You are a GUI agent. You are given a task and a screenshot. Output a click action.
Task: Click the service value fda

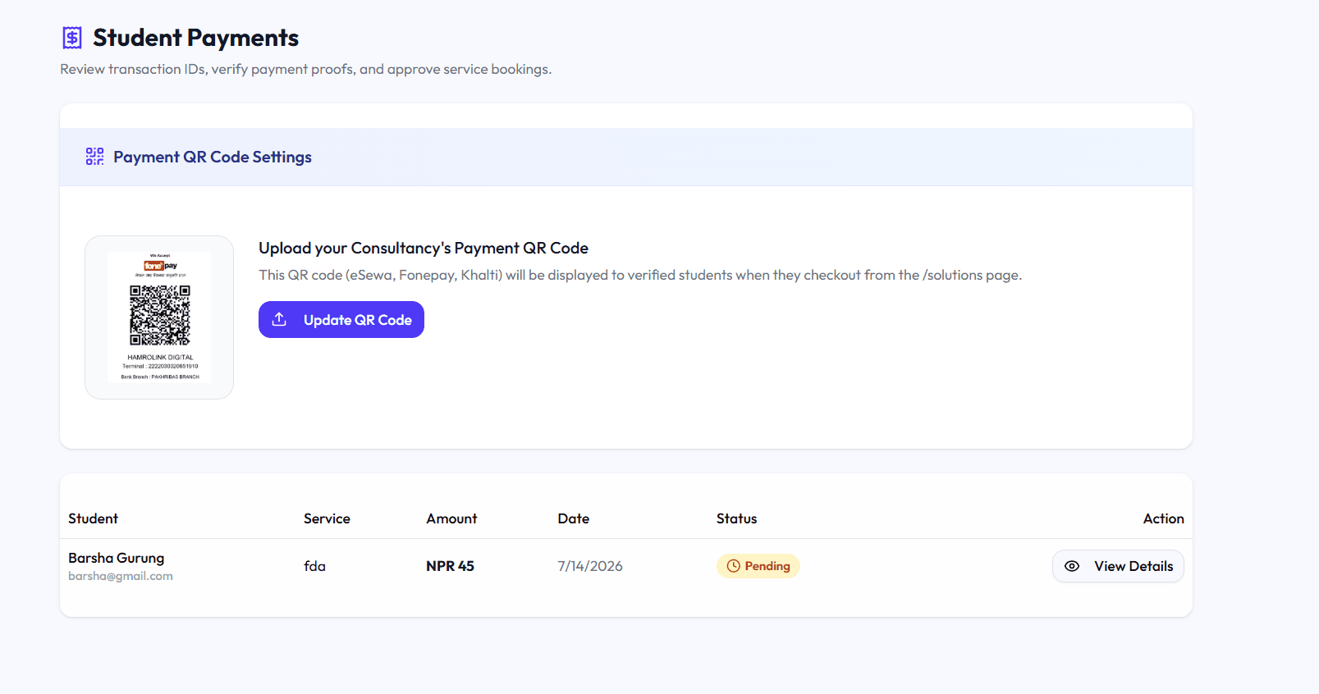click(x=314, y=566)
